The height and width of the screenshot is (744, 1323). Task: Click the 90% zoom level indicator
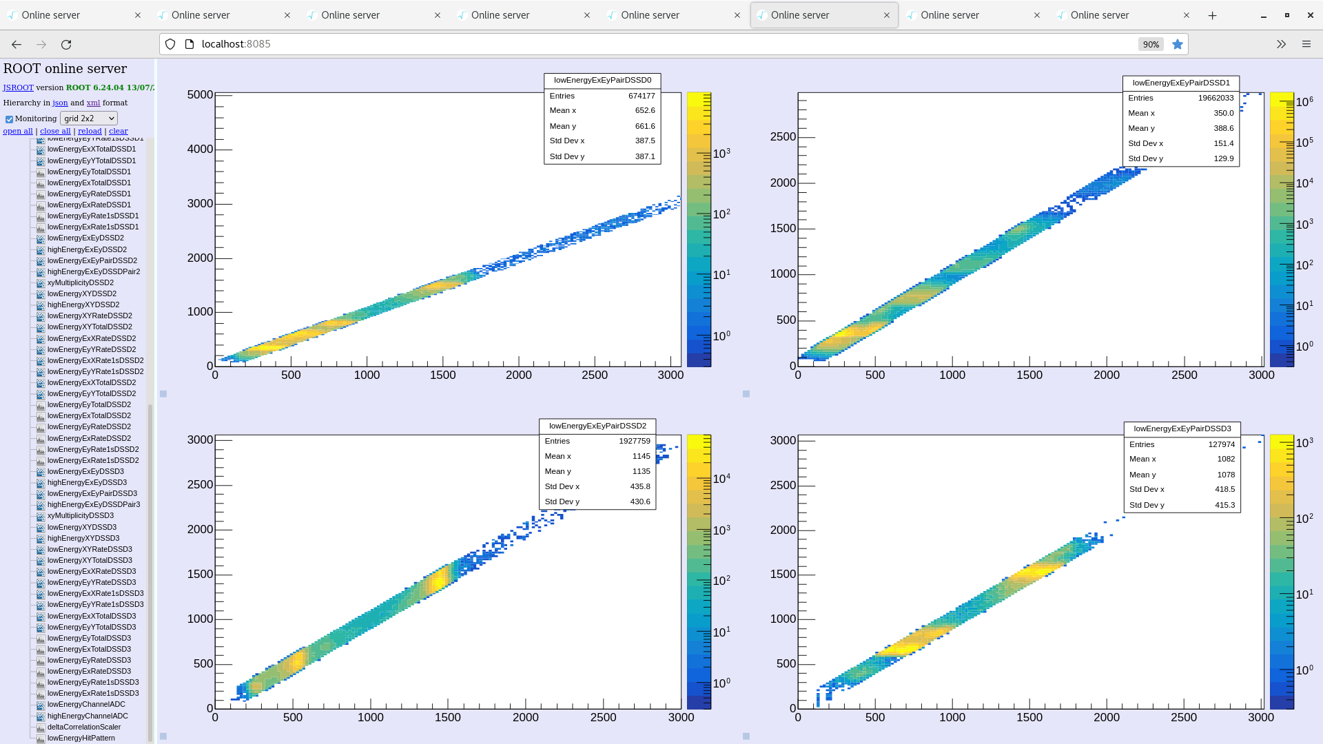[x=1150, y=44]
